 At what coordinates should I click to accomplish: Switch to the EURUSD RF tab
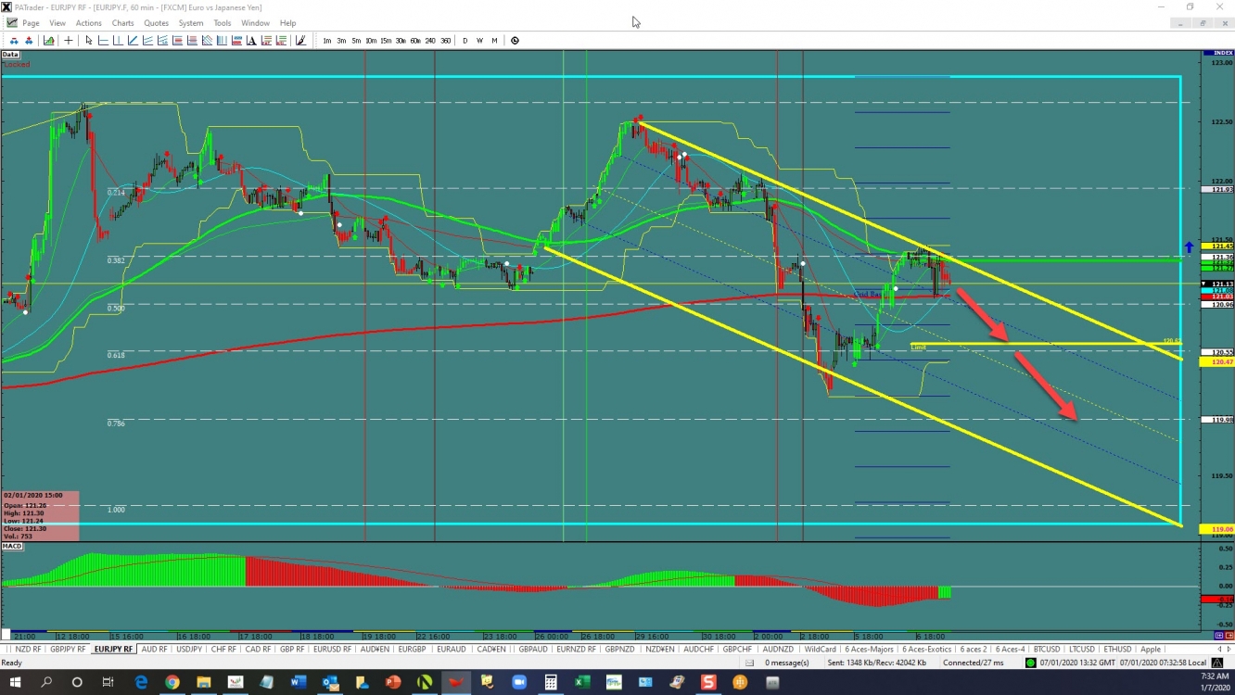[332, 649]
